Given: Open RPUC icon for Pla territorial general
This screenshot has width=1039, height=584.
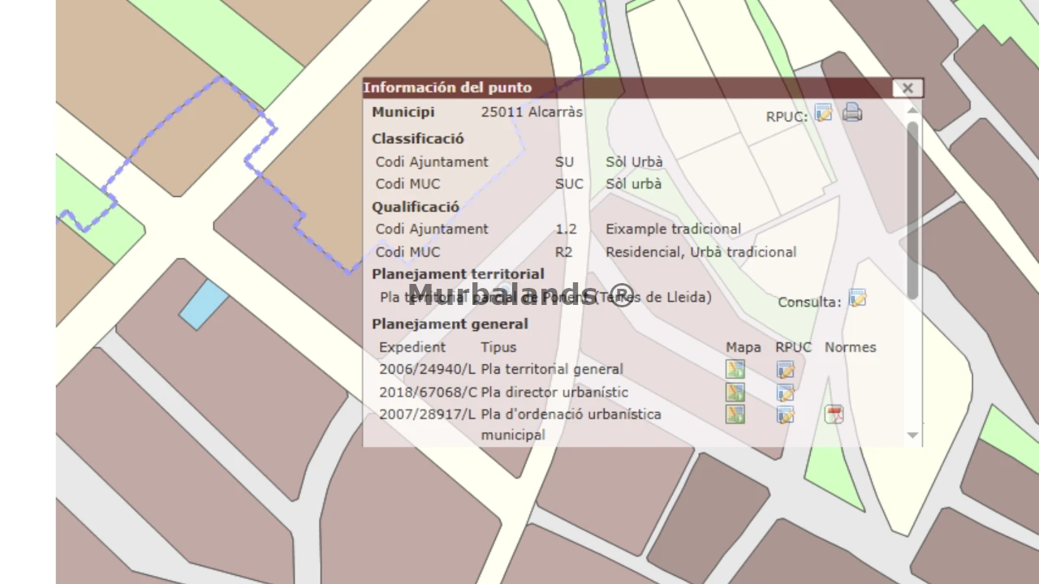Looking at the screenshot, I should point(785,371).
